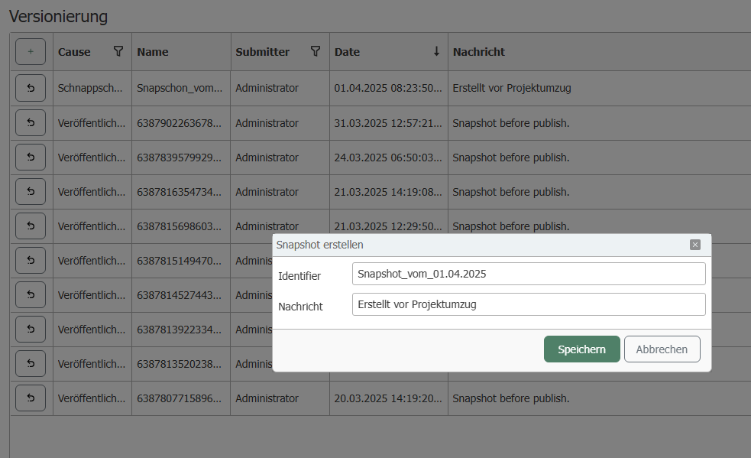751x458 pixels.
Task: Restore version from 24.03.2025 06:50
Action: pyautogui.click(x=31, y=158)
